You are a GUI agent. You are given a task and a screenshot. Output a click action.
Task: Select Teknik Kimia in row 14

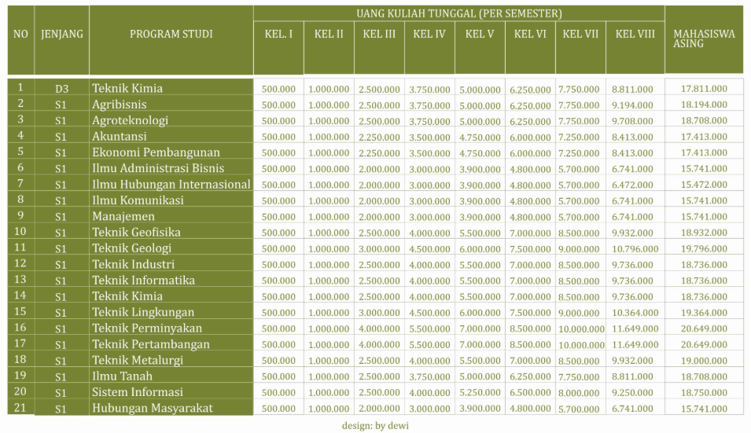point(127,296)
